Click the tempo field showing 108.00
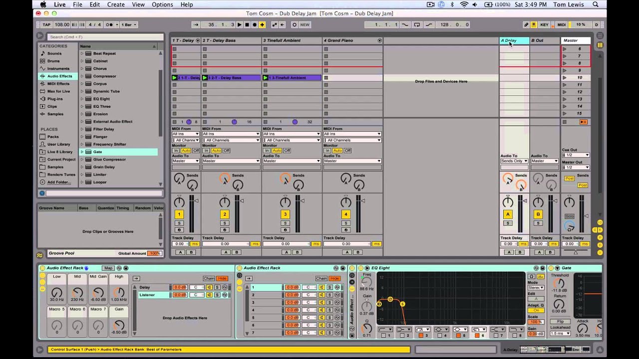The width and height of the screenshot is (639, 359). 62,24
